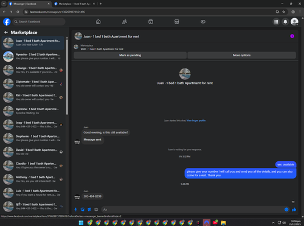Switch to the Marketplace 1 bed 1 bath tab
The width and height of the screenshot is (304, 226).
[74, 4]
